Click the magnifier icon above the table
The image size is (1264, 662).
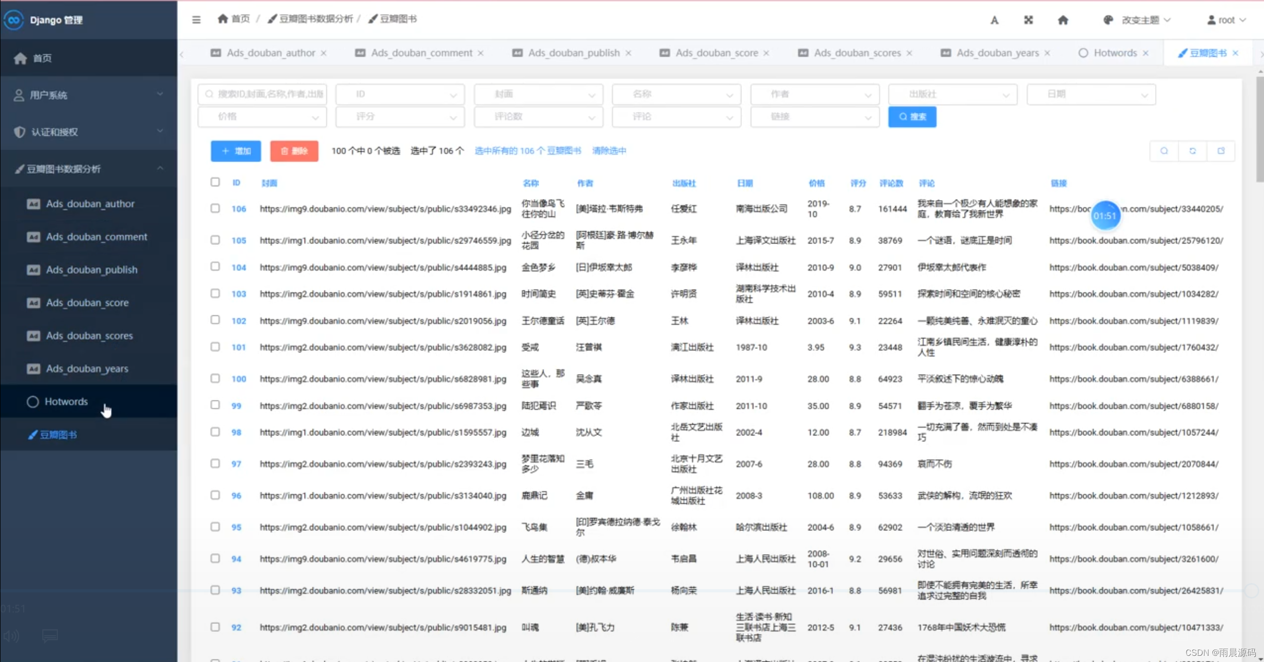[1164, 151]
